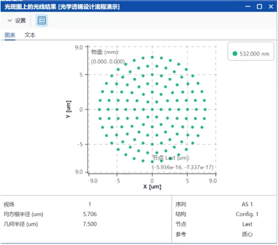Select the 532.000 nm legend label
This screenshot has height=245, width=278.
pyautogui.click(x=254, y=54)
